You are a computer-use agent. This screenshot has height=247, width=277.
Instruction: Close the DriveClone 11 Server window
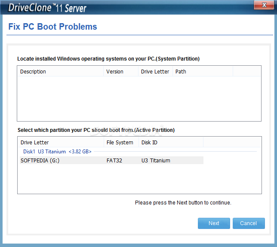264,5
